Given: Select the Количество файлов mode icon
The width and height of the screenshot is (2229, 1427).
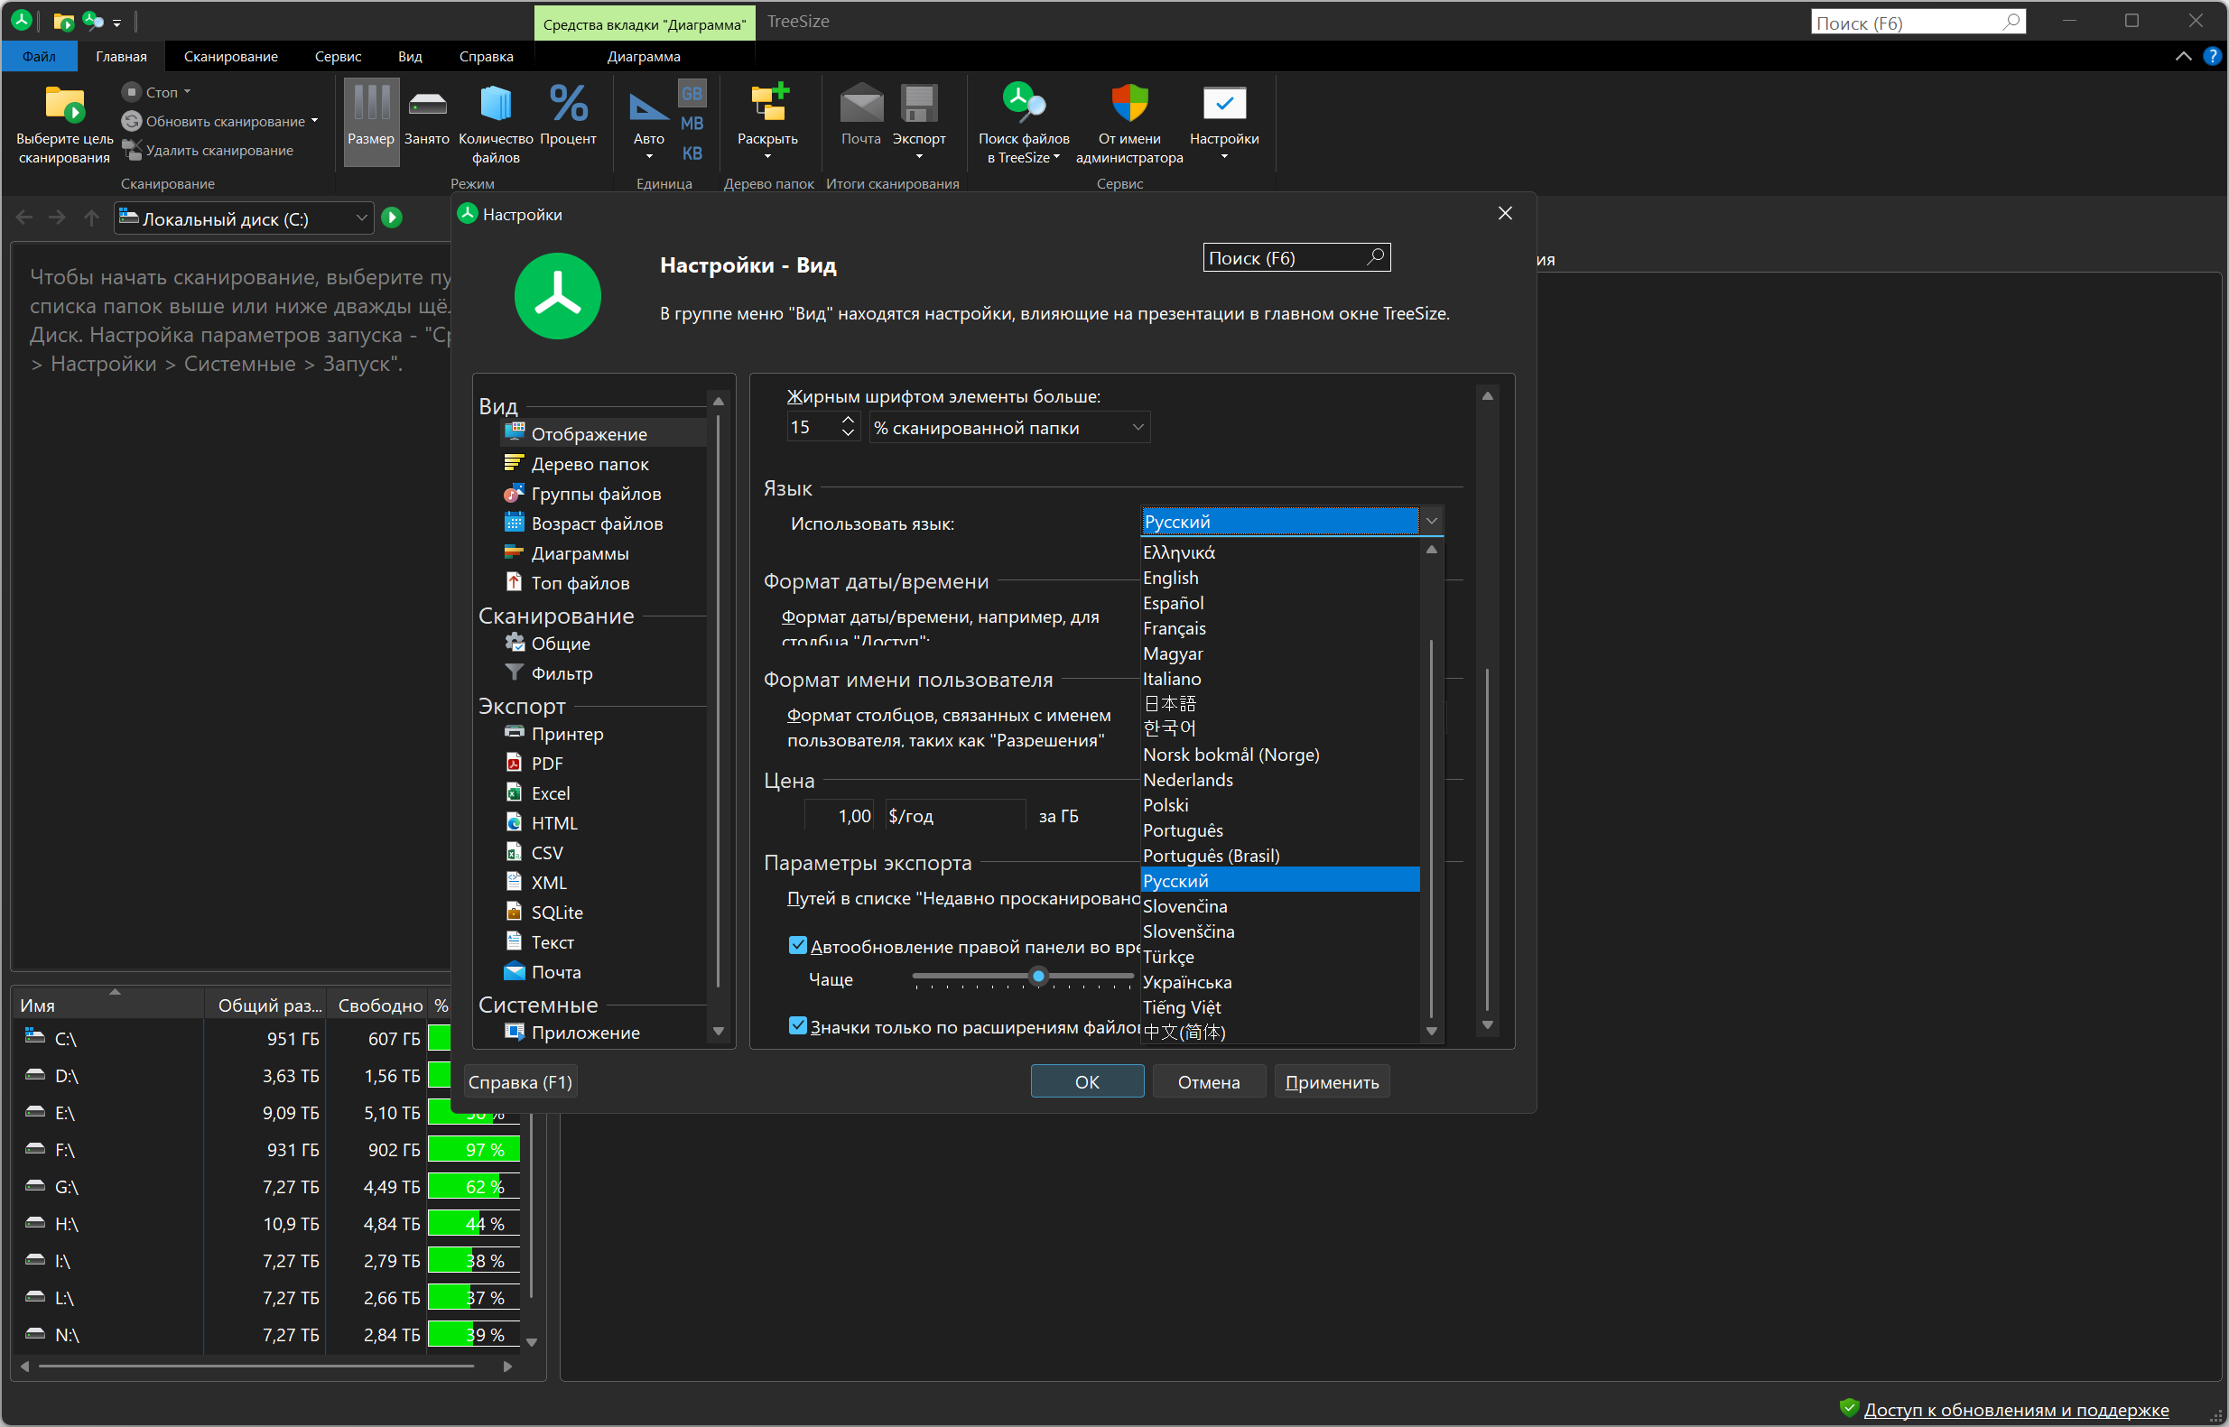Looking at the screenshot, I should coord(495,105).
